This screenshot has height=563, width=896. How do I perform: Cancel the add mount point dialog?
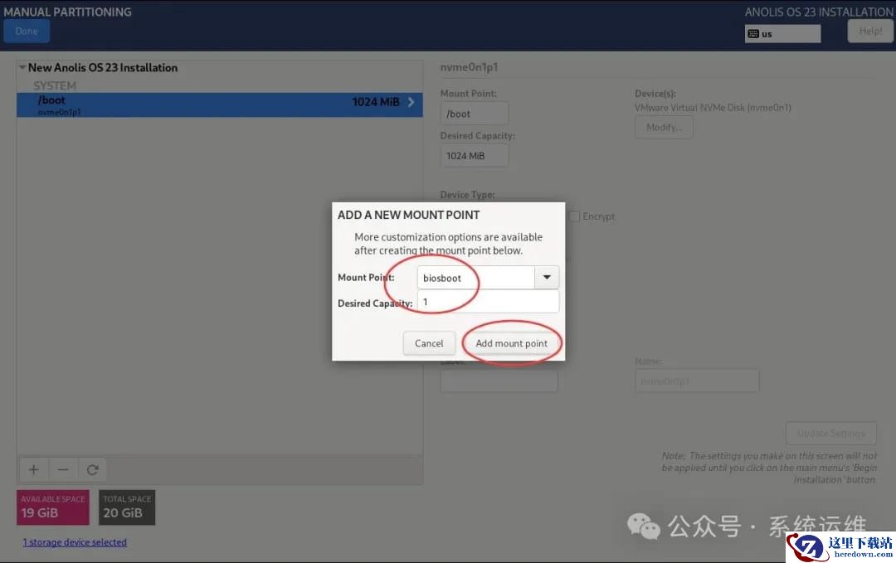pos(429,343)
